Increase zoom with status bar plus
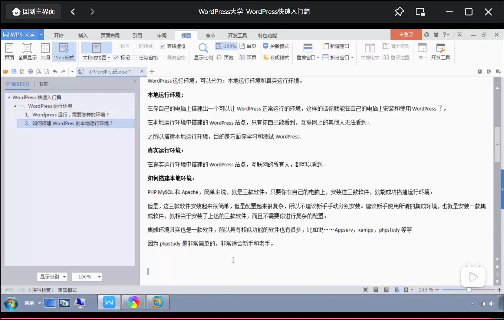 point(499,290)
